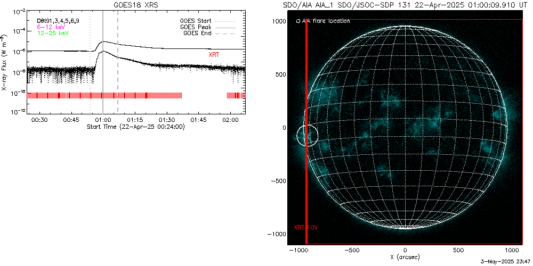Click the 01:45 time tick label
Image resolution: width=533 pixels, height=266 pixels.
pyautogui.click(x=198, y=120)
